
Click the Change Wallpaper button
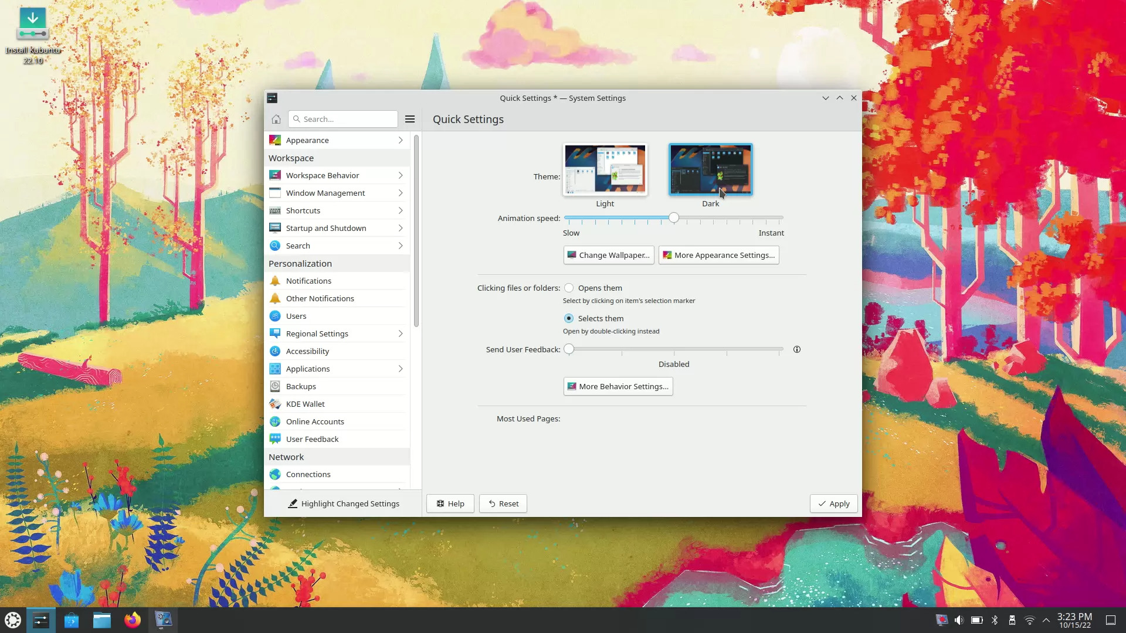click(608, 255)
